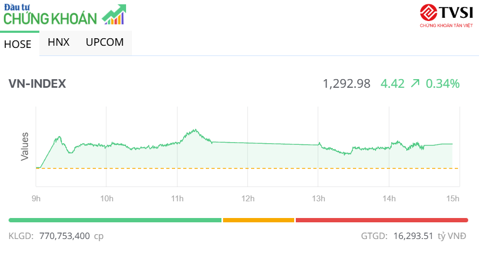Select the HOSE tab

(x=18, y=44)
